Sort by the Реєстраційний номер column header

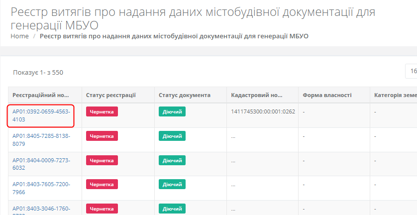click(41, 95)
